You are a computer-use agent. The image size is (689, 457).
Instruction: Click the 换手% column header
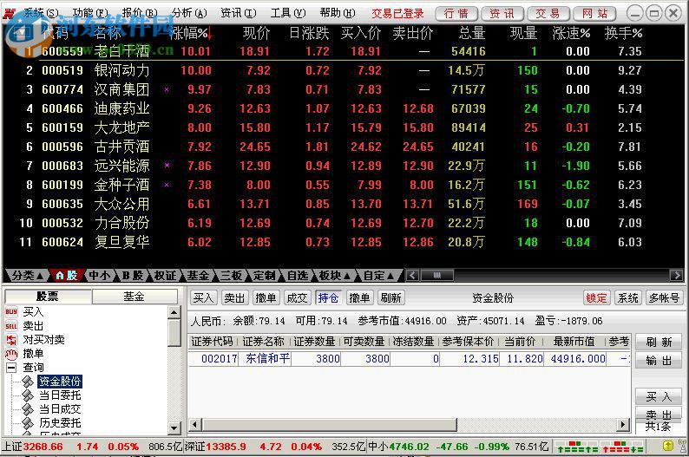point(624,33)
